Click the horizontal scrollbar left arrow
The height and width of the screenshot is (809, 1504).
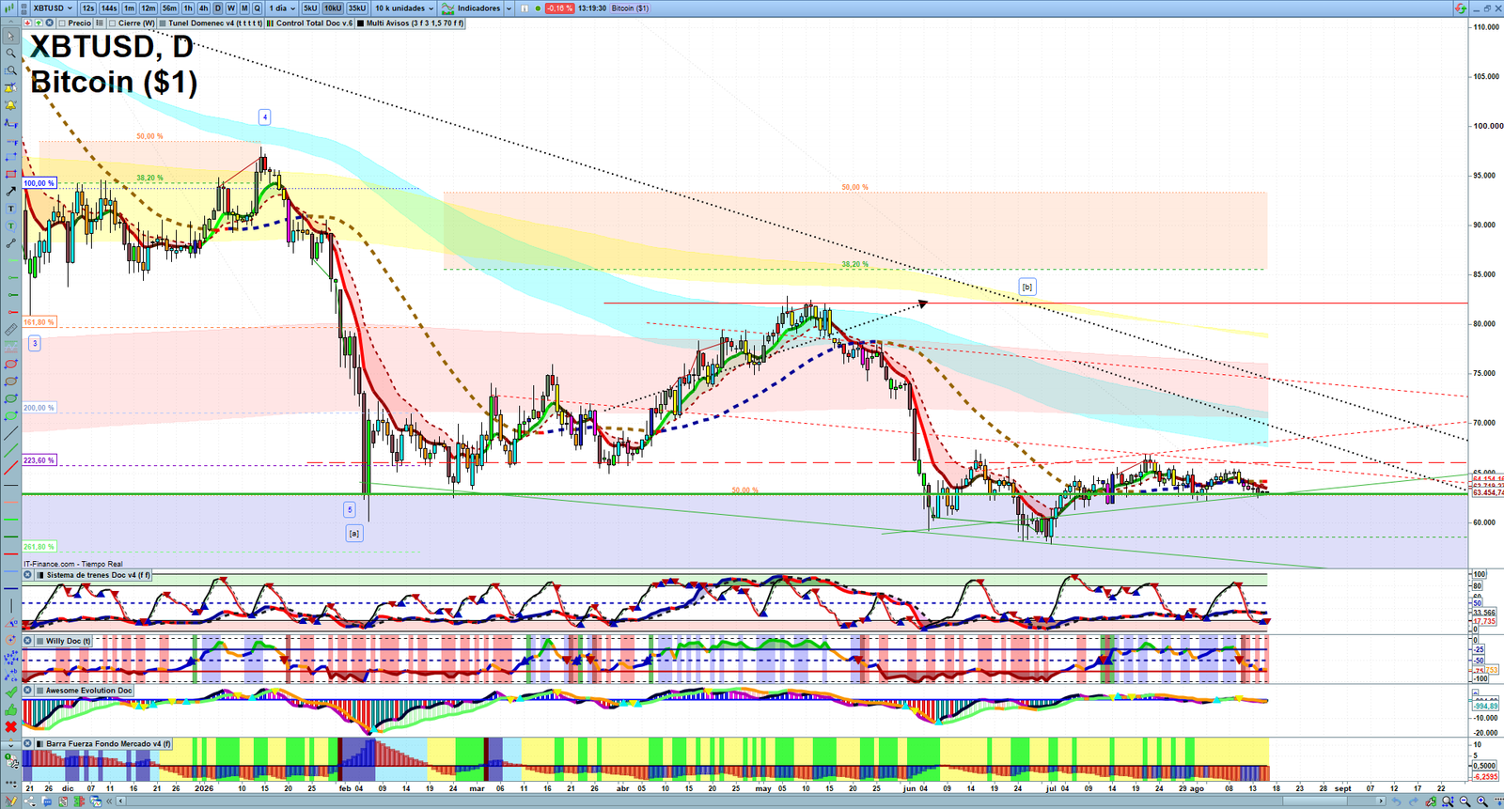pos(120,801)
